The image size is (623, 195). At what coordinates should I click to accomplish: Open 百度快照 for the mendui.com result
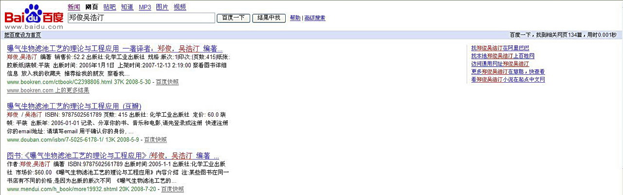173,189
